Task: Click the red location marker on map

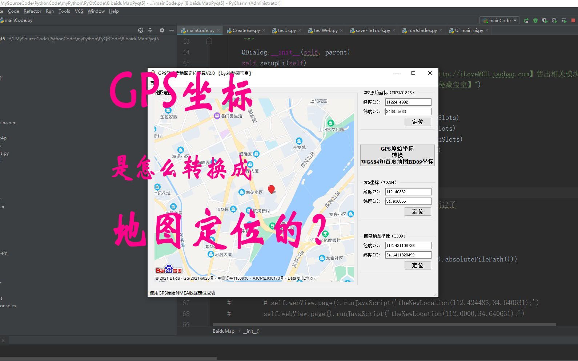Action: tap(271, 189)
